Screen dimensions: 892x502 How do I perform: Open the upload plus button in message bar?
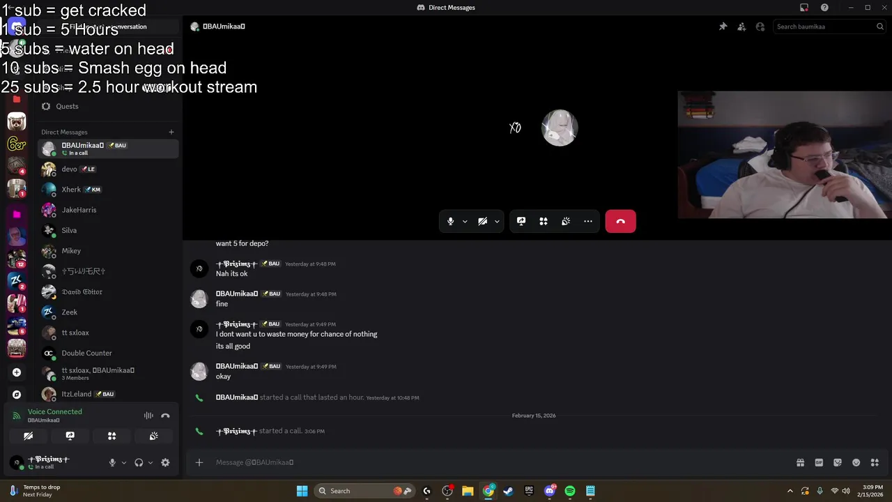(x=199, y=462)
